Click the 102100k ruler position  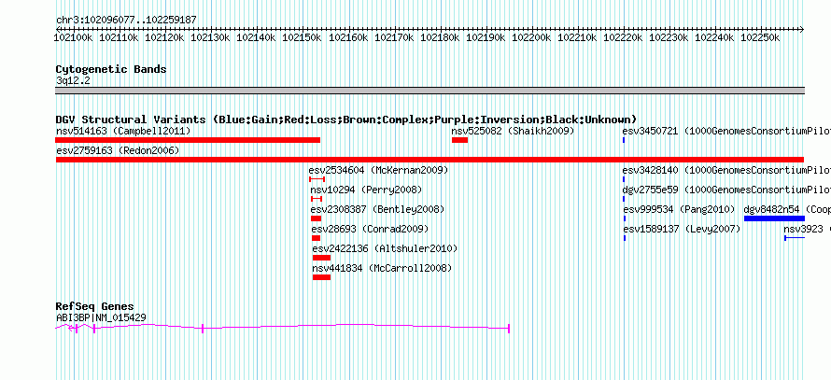(74, 37)
